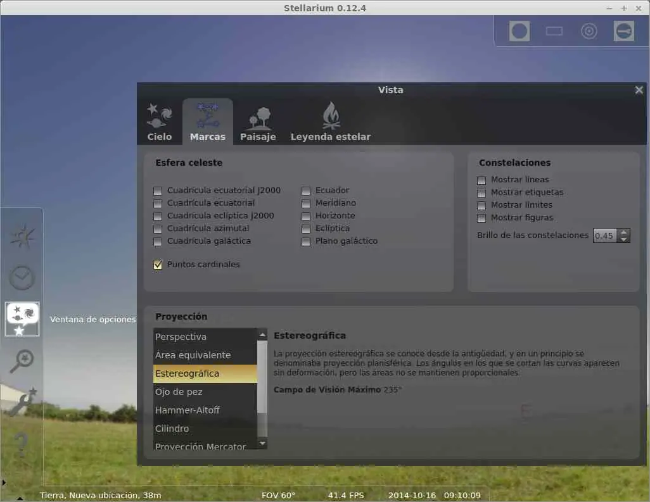The image size is (650, 502).
Task: Select Área equivalente projection
Action: point(205,355)
